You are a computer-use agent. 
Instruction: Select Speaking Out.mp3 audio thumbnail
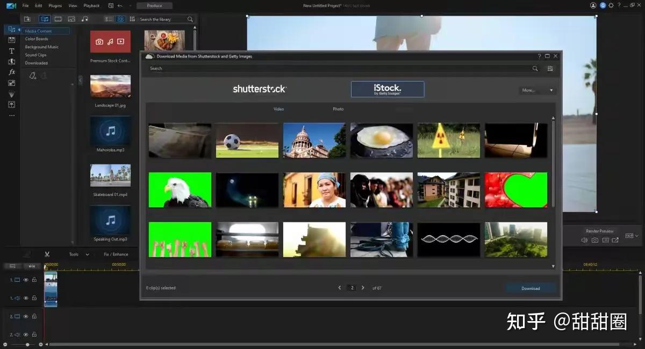[x=110, y=220]
